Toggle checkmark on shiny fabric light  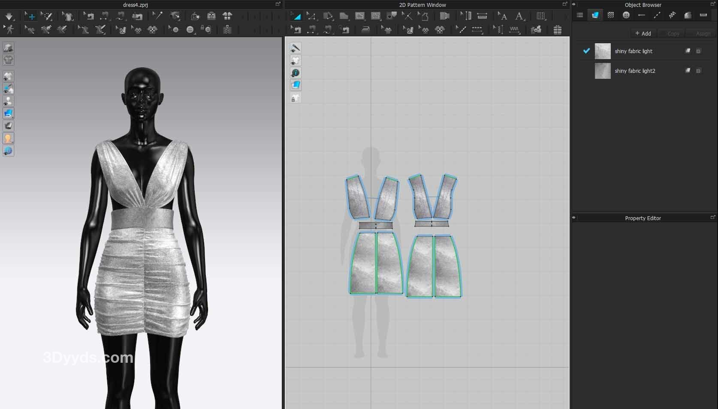coord(586,51)
